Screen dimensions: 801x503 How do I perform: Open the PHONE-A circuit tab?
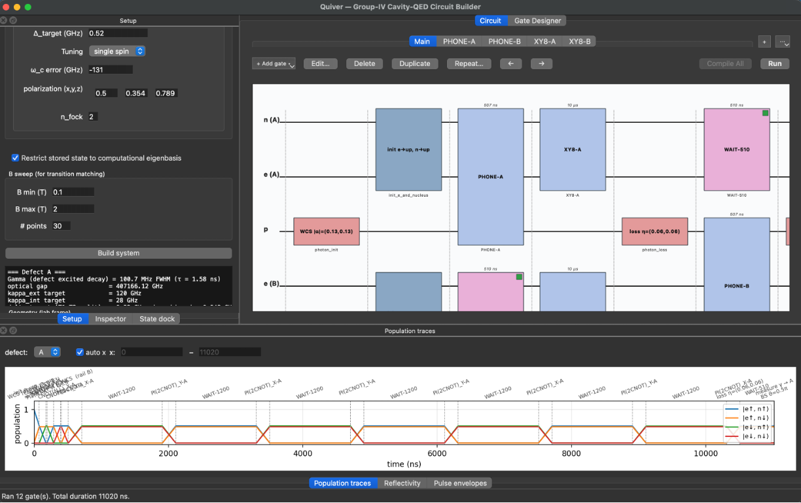pyautogui.click(x=459, y=41)
